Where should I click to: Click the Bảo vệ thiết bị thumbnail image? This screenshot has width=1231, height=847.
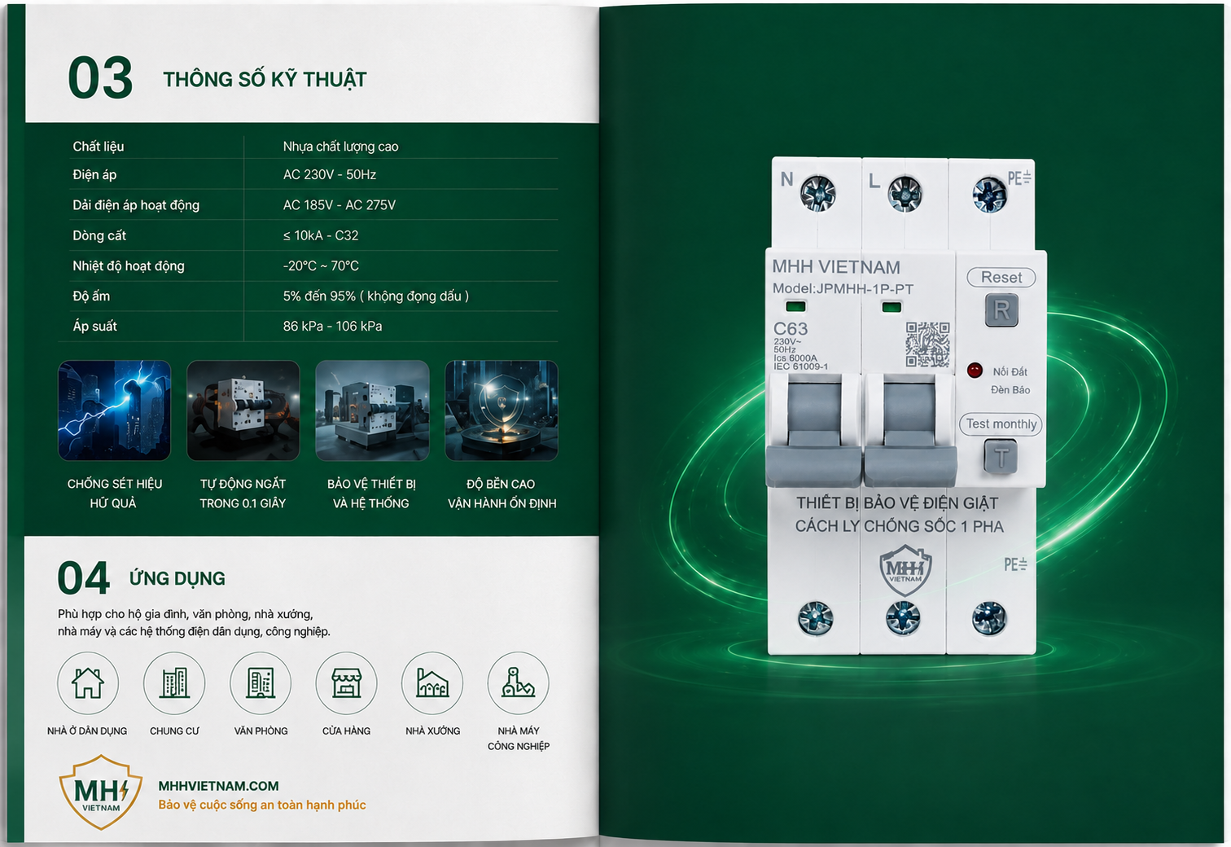(372, 410)
